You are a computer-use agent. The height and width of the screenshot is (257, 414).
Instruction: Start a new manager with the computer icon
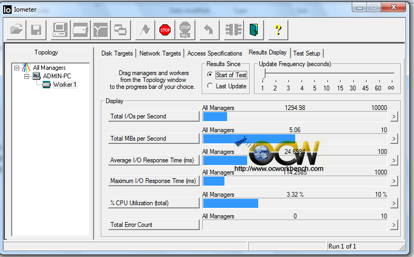coord(60,30)
